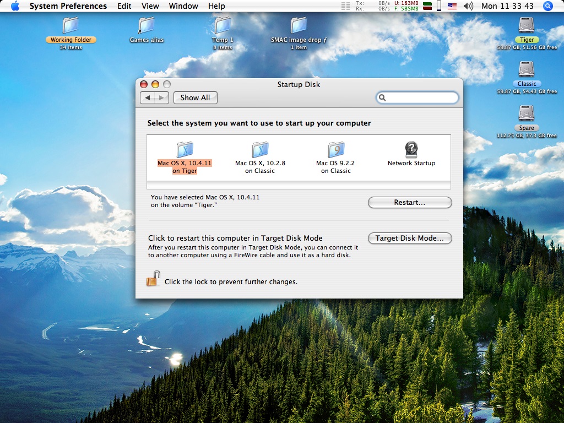
Task: Select the Games alias folder icon
Action: (147, 25)
